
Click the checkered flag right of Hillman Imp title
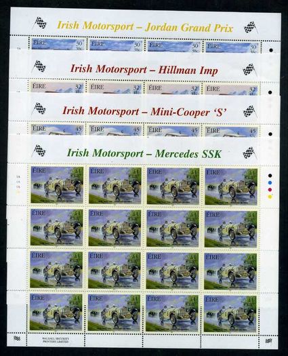pyautogui.click(x=249, y=69)
